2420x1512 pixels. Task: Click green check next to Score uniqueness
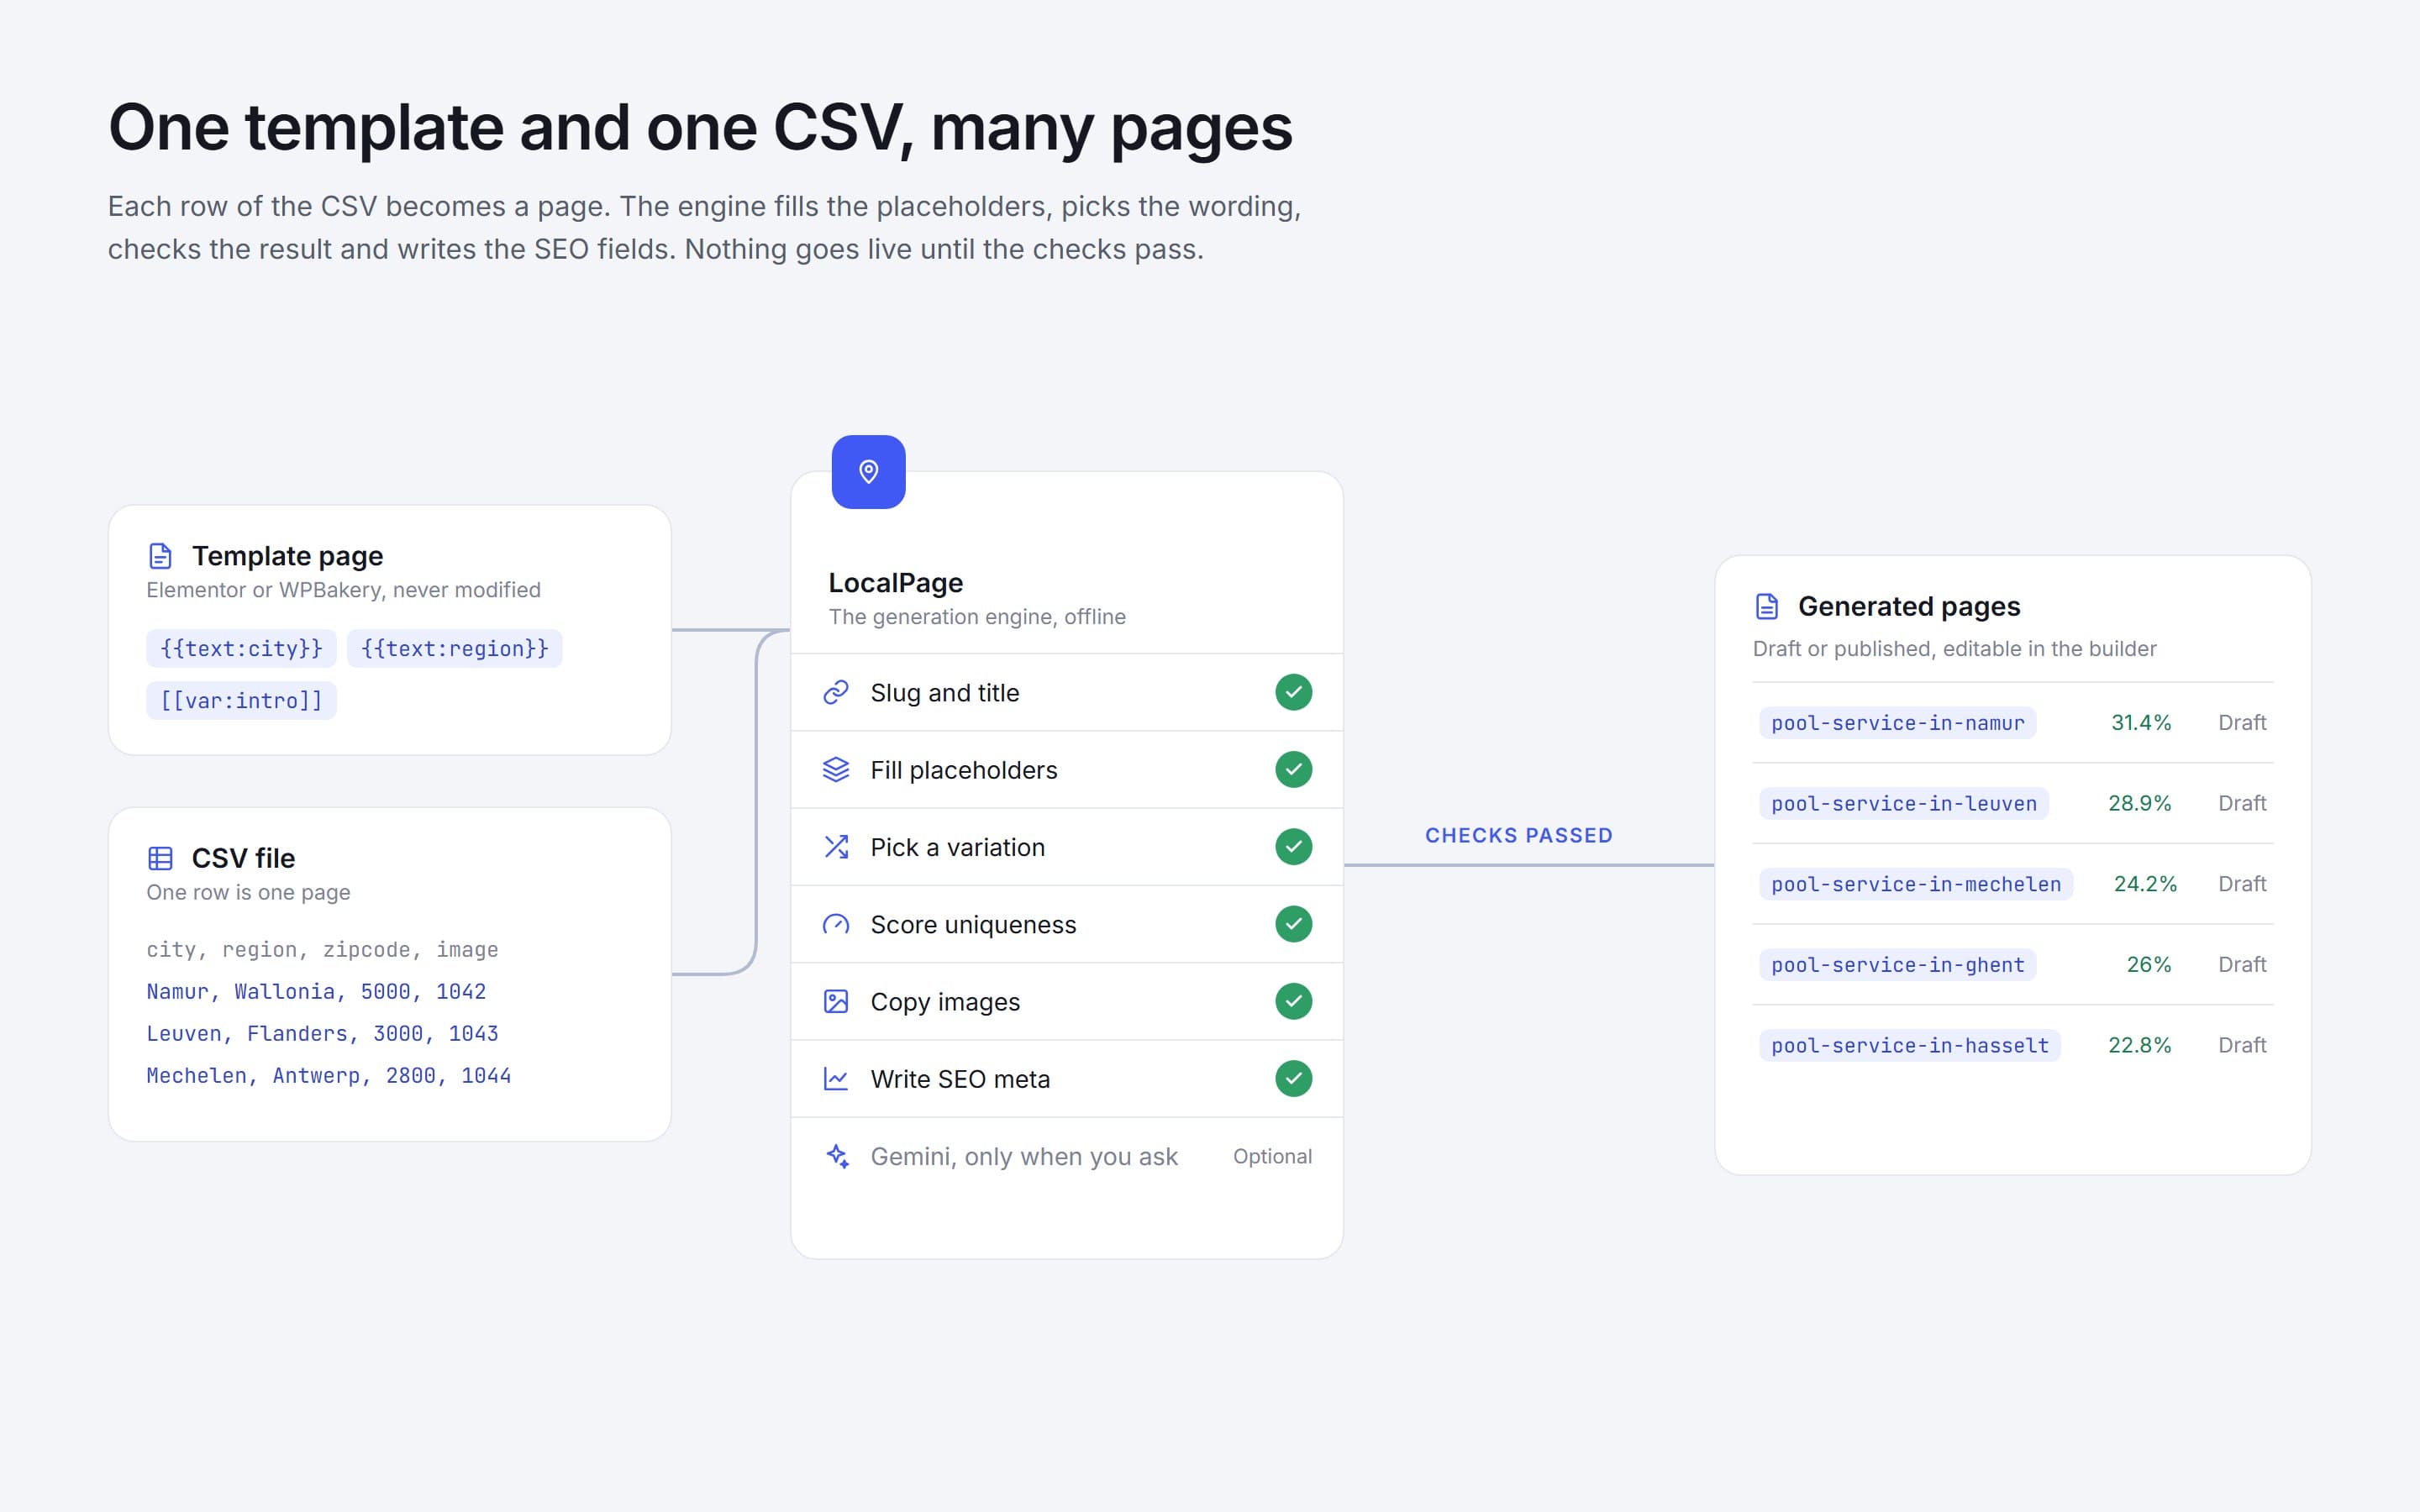point(1293,924)
